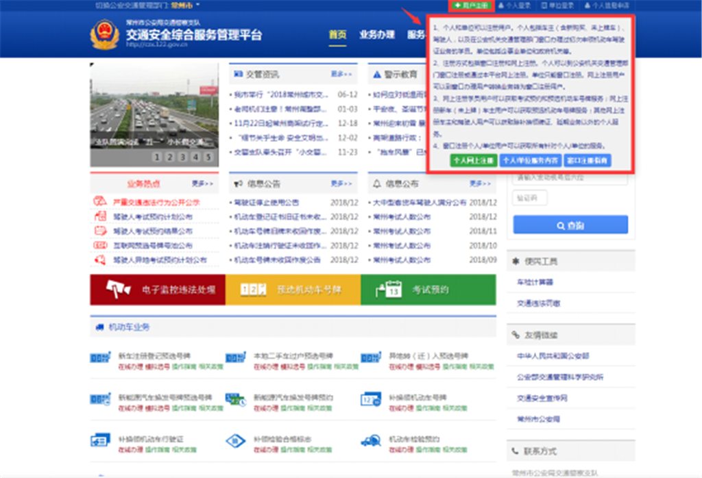Viewport: 702px width, 478px height.
Task: Open the 业务办理 navigation tab
Action: tap(377, 35)
